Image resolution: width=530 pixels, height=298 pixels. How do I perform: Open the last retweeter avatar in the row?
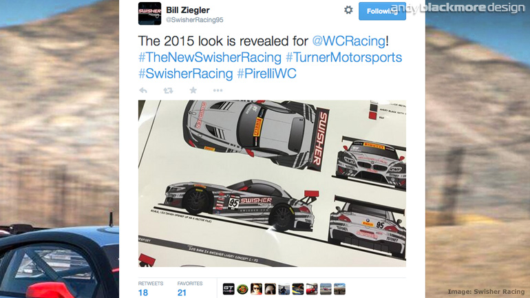(x=339, y=289)
